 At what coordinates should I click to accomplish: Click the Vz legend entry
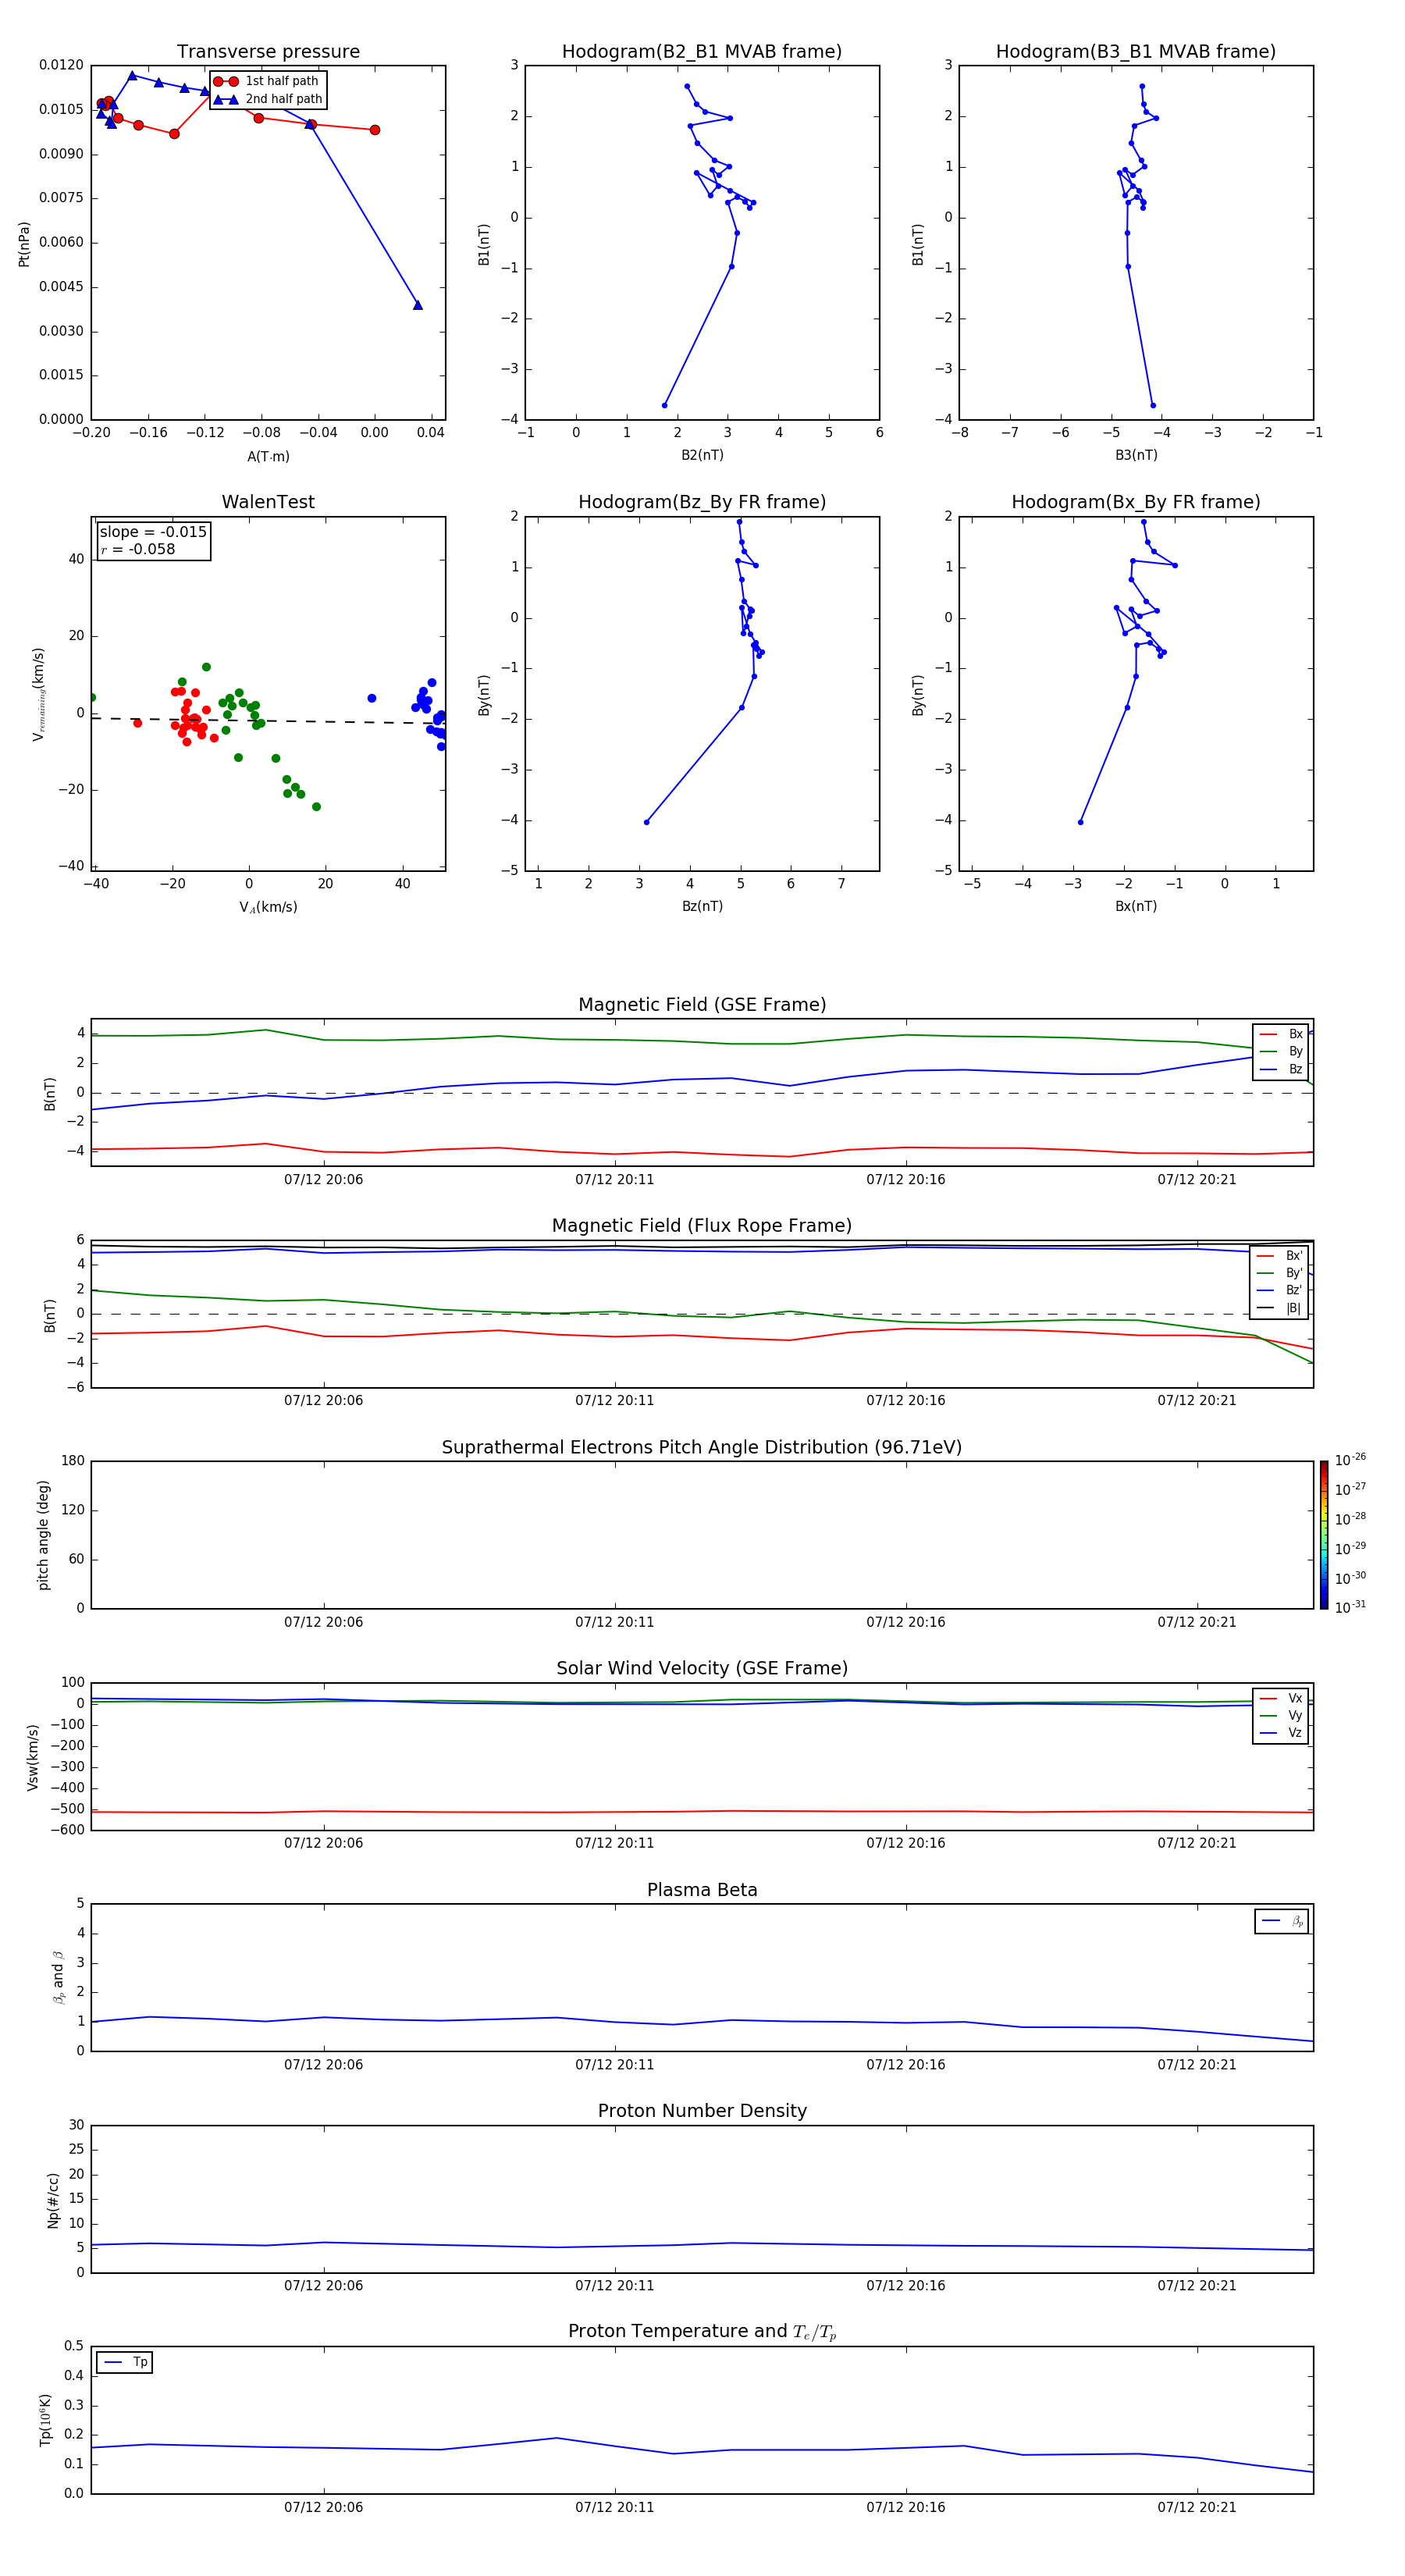tap(1281, 1733)
